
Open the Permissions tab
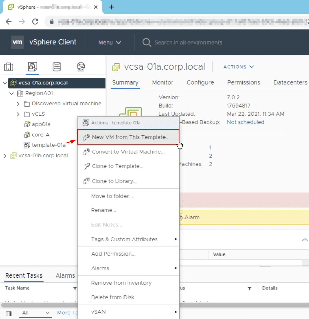click(x=243, y=83)
